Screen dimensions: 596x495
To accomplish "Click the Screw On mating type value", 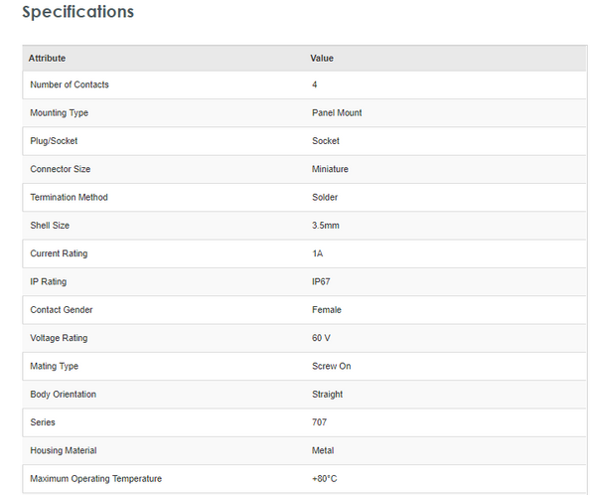I will click(x=331, y=367).
